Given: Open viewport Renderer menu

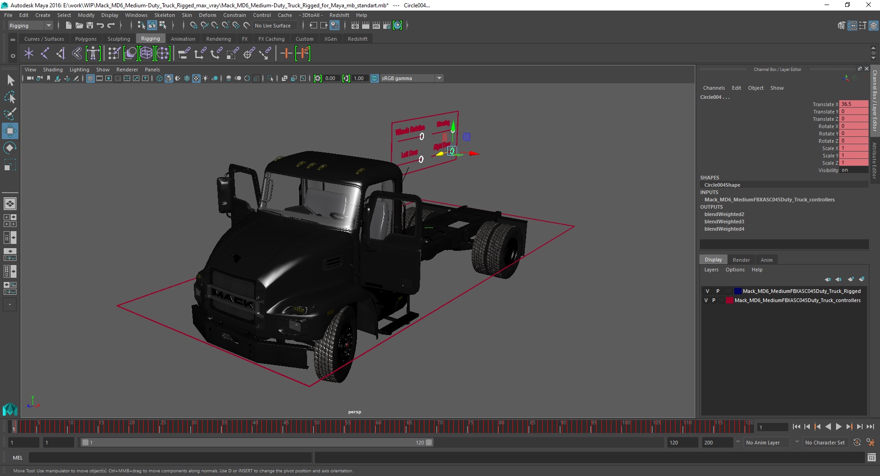Looking at the screenshot, I should coord(127,70).
